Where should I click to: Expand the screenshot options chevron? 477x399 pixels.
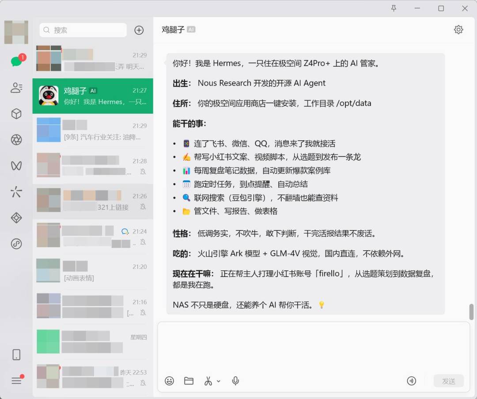tap(219, 381)
